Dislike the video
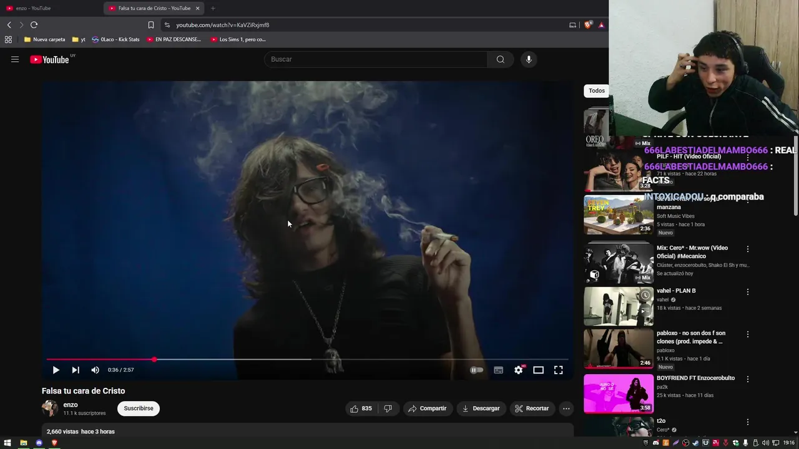Image resolution: width=799 pixels, height=449 pixels. 388,408
